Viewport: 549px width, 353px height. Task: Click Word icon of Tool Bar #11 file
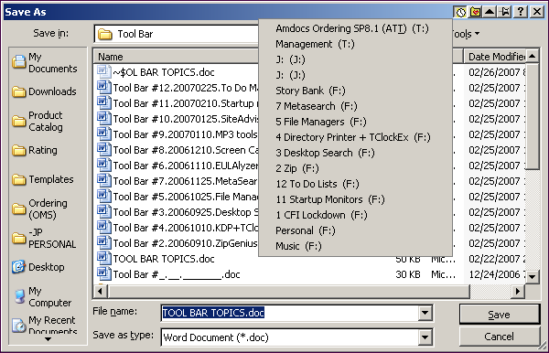click(103, 102)
